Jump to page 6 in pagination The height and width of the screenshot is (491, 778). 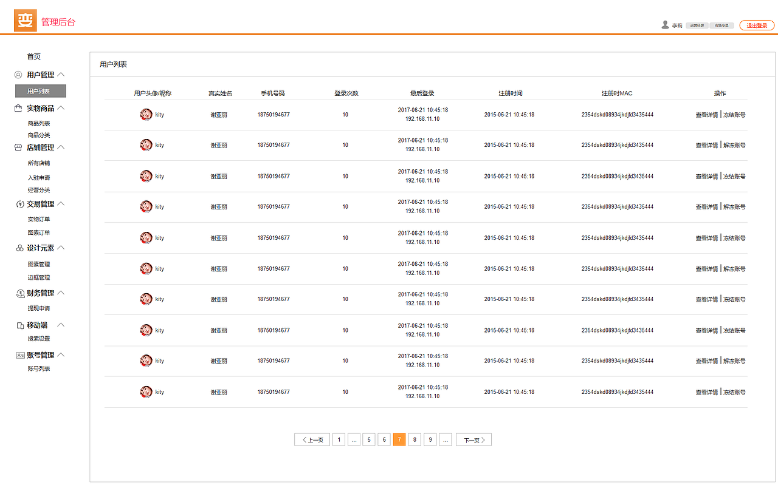384,440
